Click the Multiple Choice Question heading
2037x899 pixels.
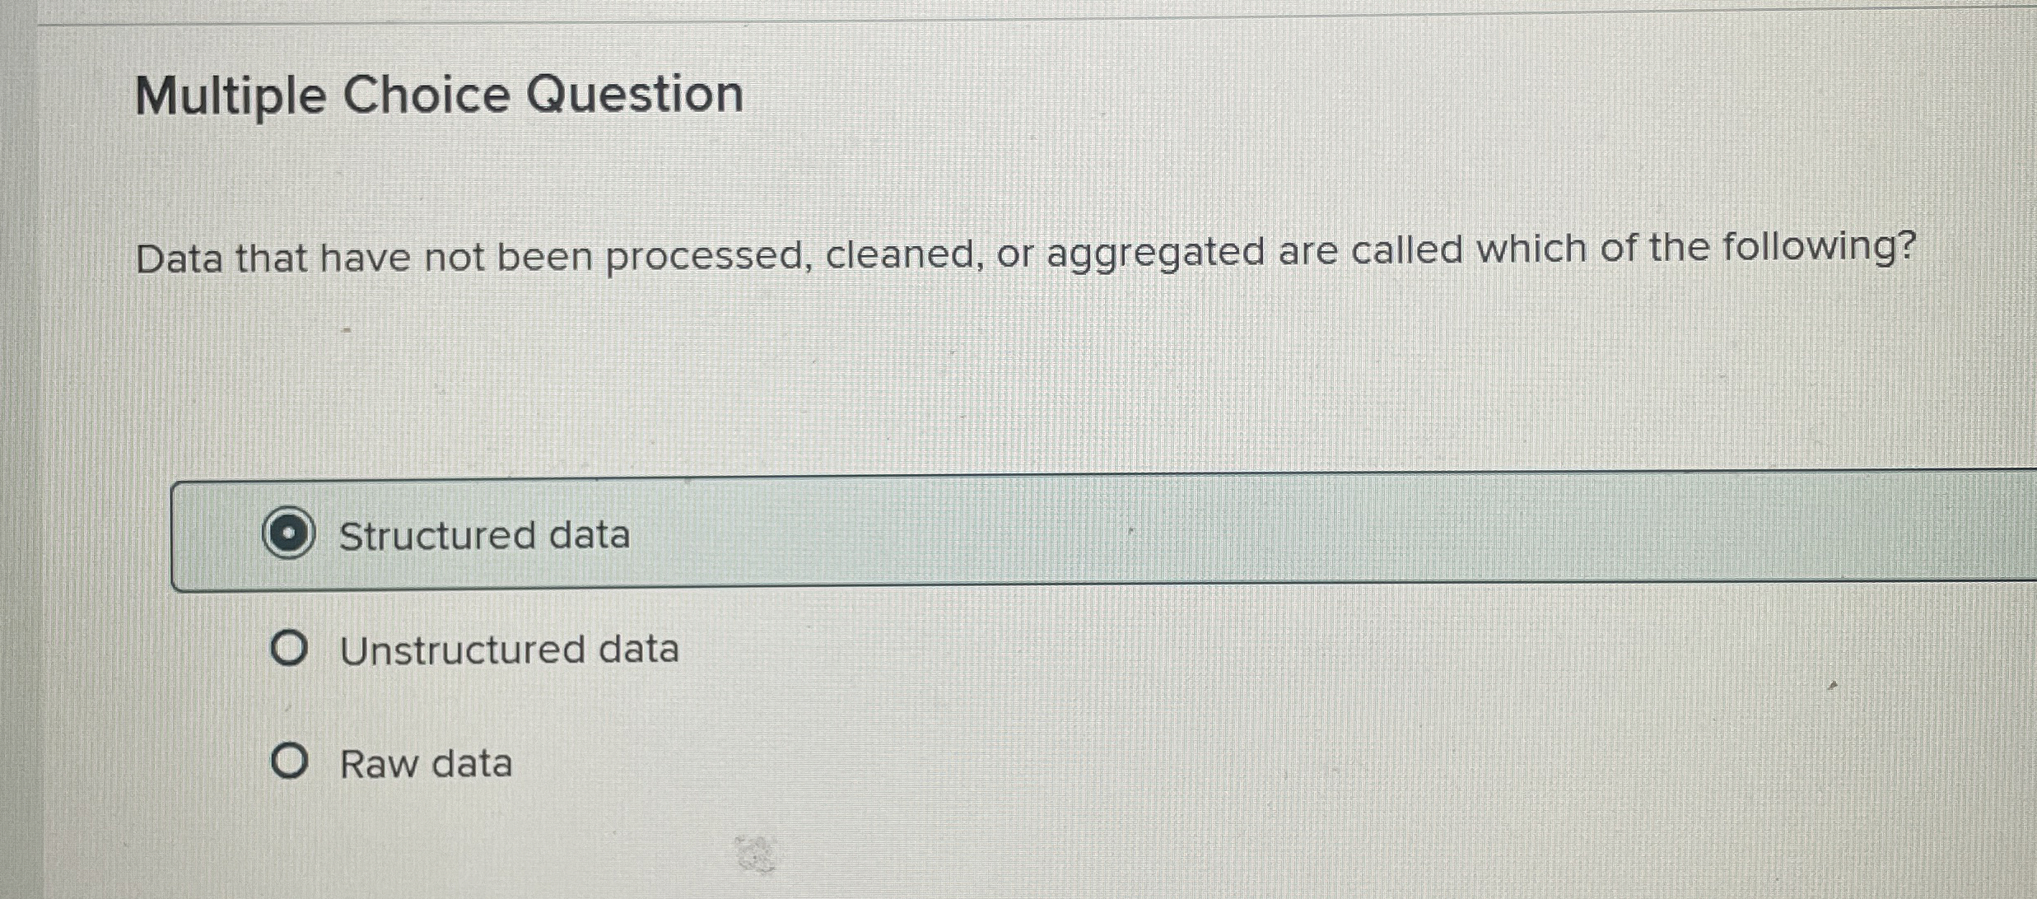(440, 94)
